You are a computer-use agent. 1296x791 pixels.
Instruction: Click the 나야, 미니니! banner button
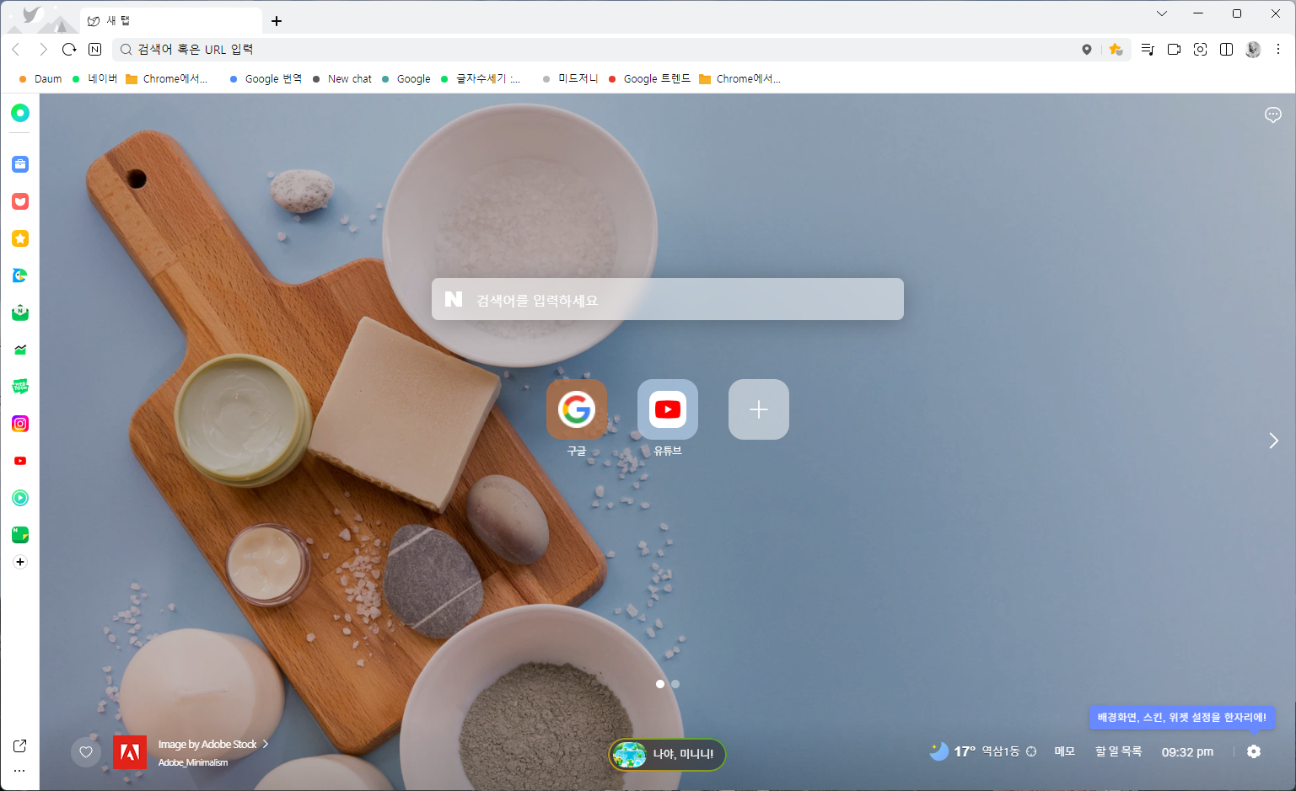pyautogui.click(x=667, y=754)
